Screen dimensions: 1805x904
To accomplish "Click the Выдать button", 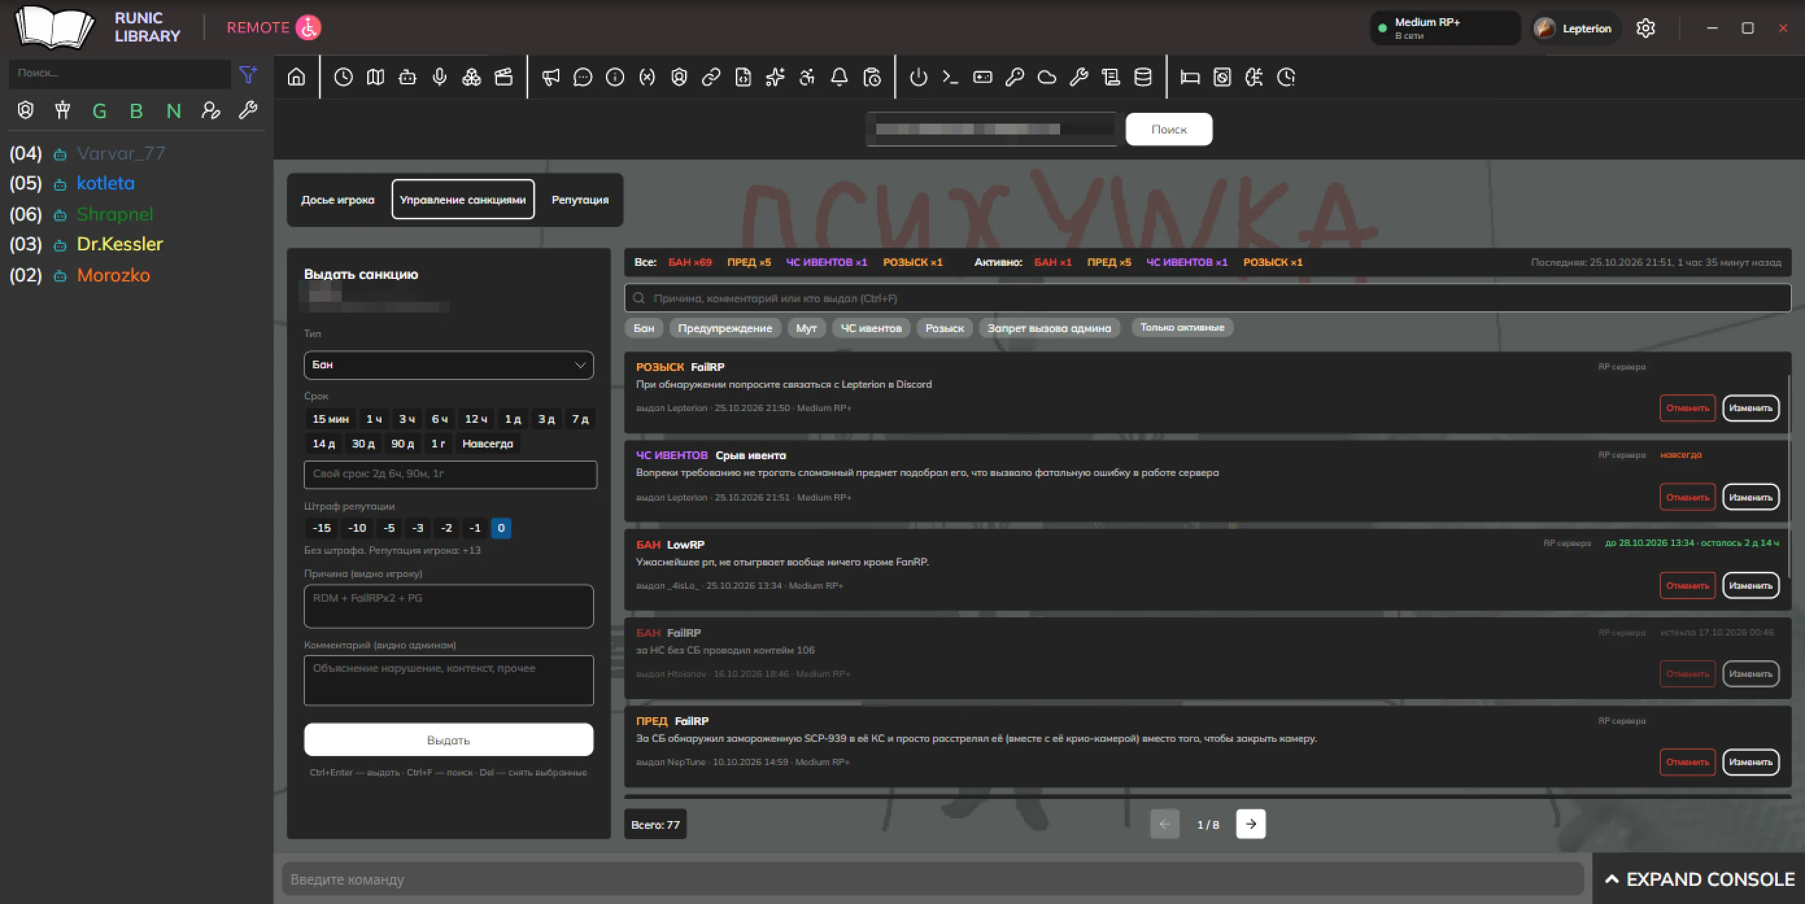I will coord(448,739).
